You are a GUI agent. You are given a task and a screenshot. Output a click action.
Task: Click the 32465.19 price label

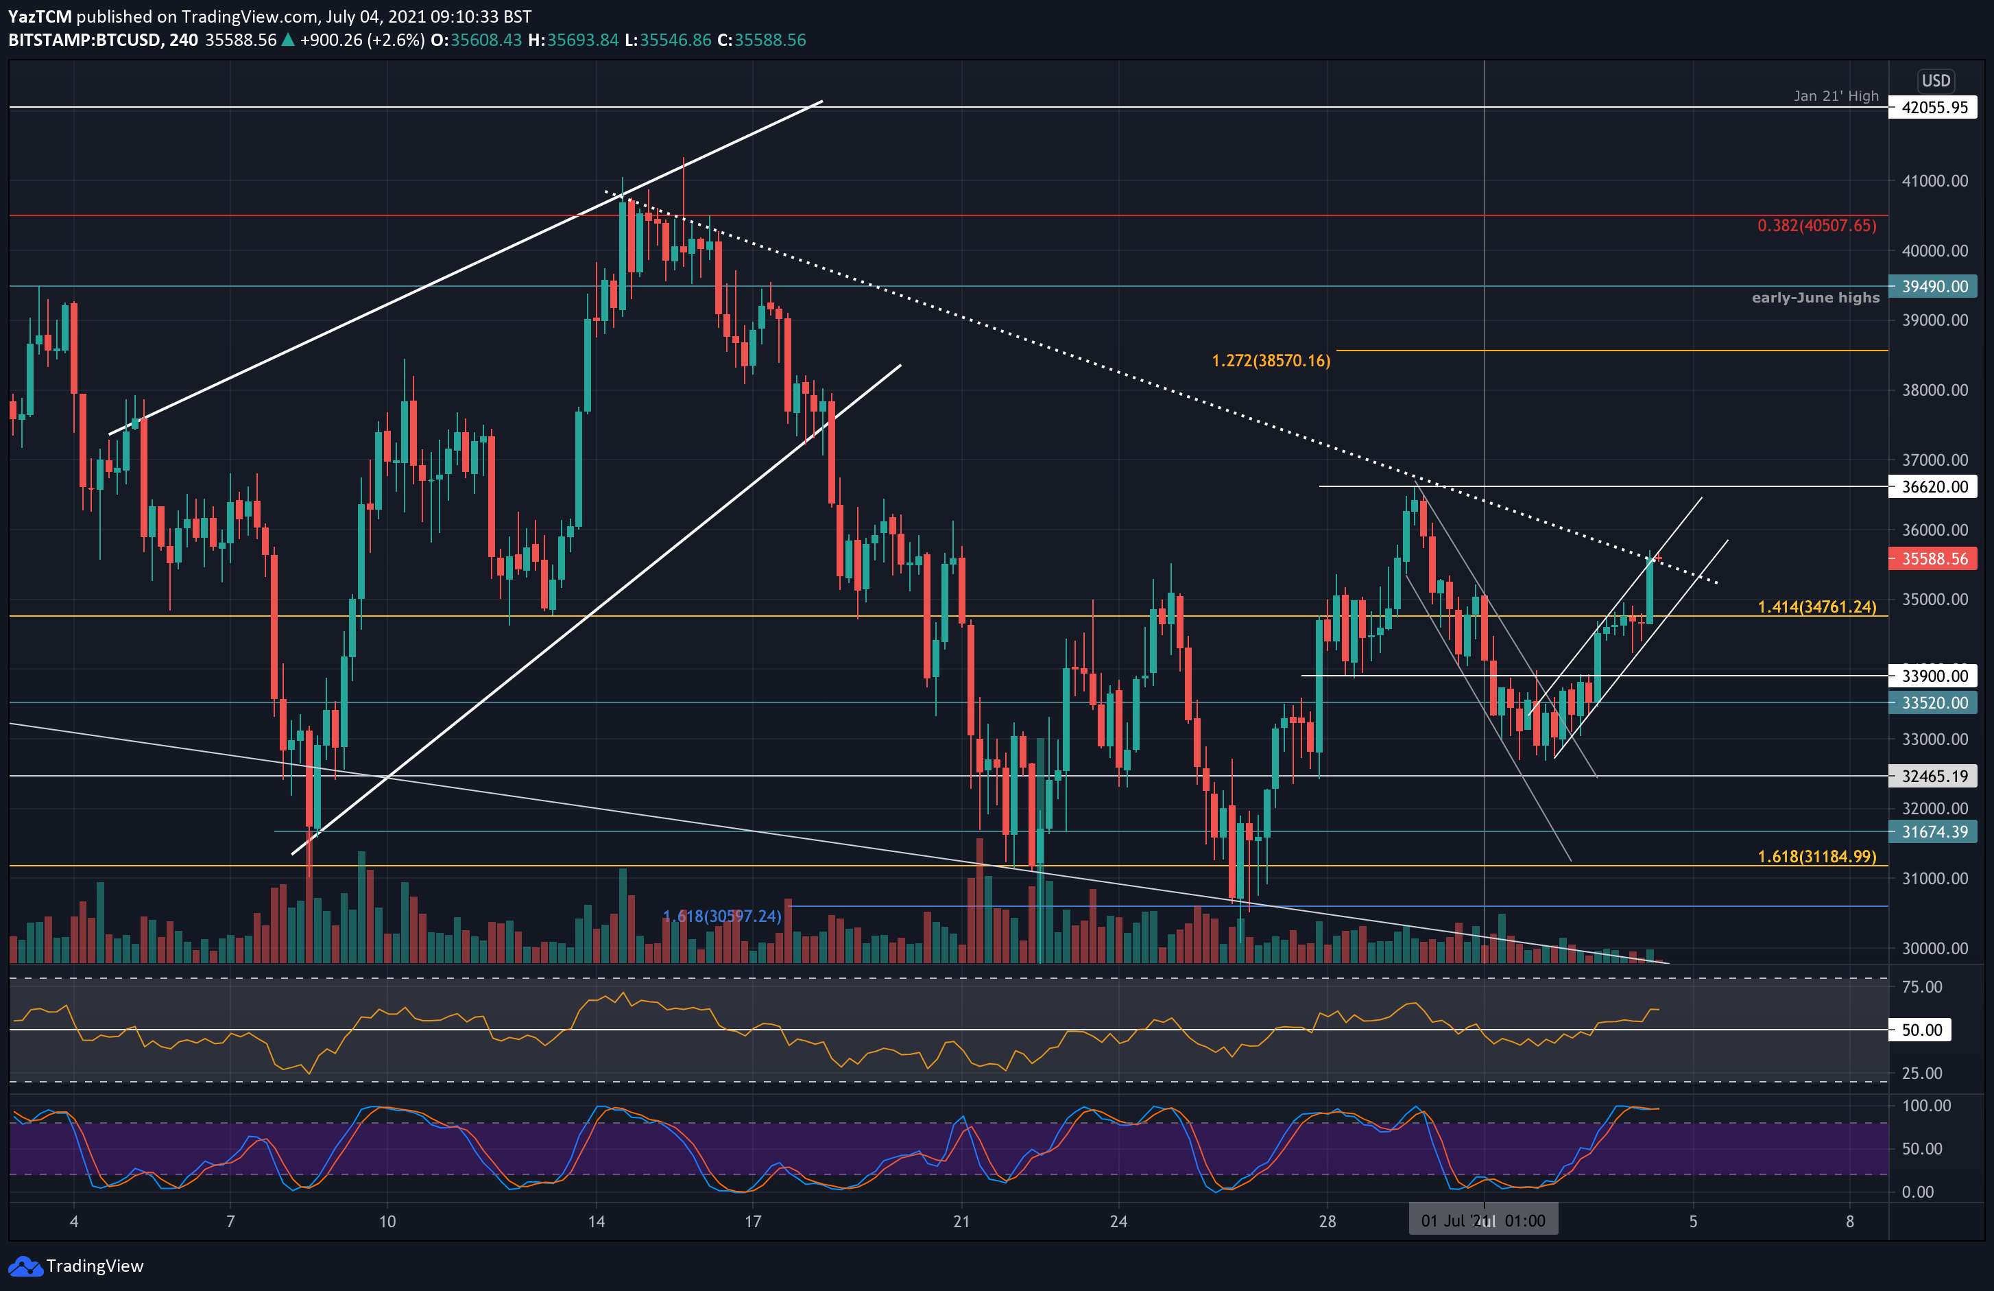(1934, 777)
